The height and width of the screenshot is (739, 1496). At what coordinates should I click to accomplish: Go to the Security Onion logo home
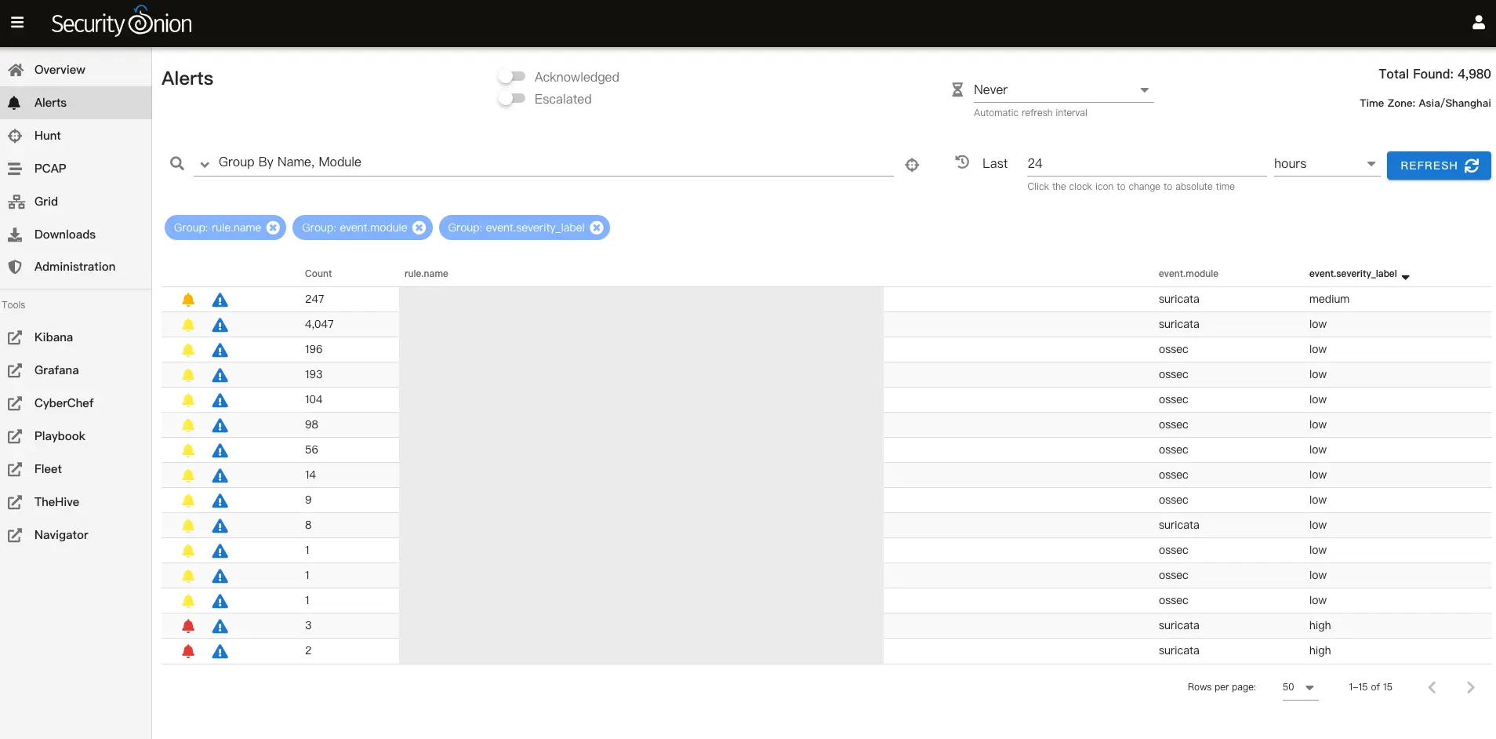coord(122,22)
